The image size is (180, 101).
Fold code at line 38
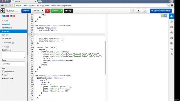pos(33,26)
